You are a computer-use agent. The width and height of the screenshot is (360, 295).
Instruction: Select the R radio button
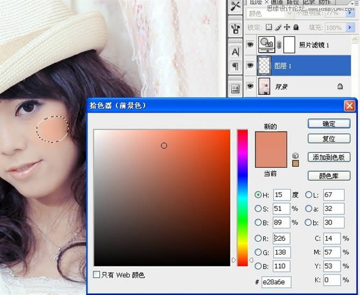258,238
